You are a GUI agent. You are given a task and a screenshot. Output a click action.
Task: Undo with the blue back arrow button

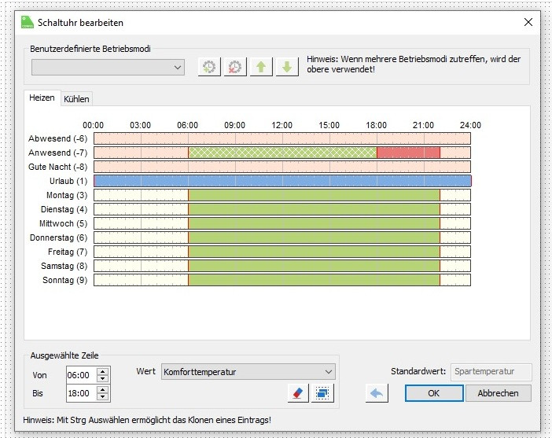377,393
